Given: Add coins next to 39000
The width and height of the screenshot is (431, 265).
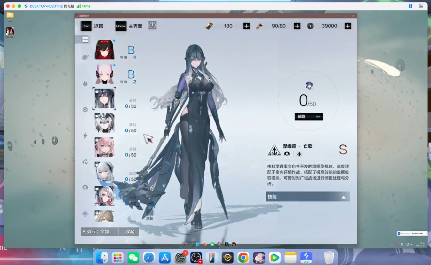Looking at the screenshot, I should coord(348,26).
